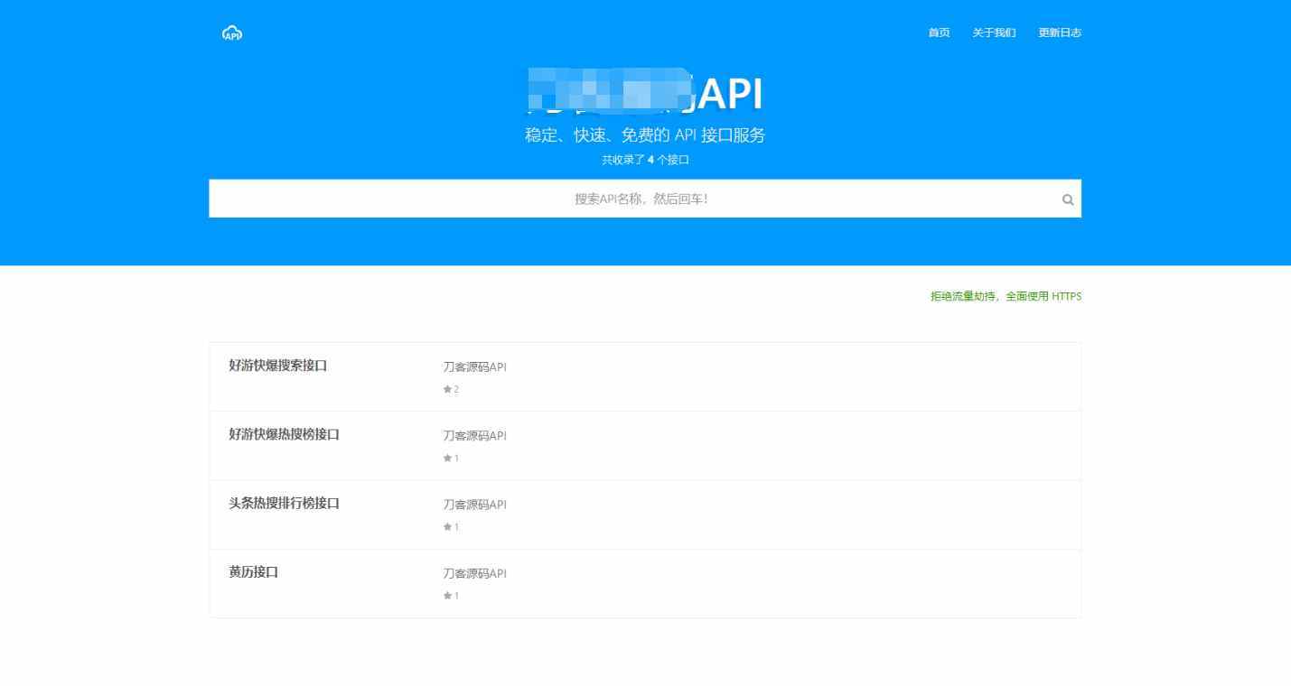Click the 稳定、快速、免费的 API 接口服务 subtitle
Screen dimensions: 1291x686
click(645, 135)
